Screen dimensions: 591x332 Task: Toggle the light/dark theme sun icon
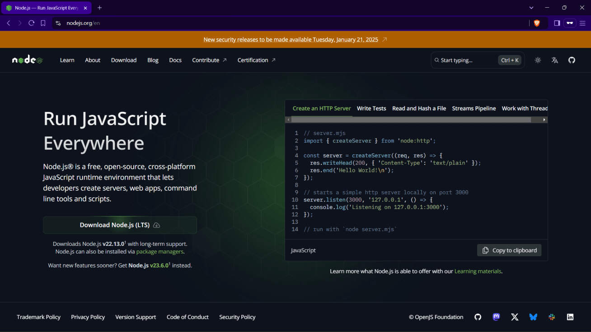(x=538, y=60)
